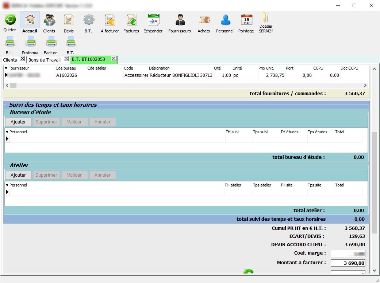
Task: Open the B.T. gear icon
Action: [89, 20]
